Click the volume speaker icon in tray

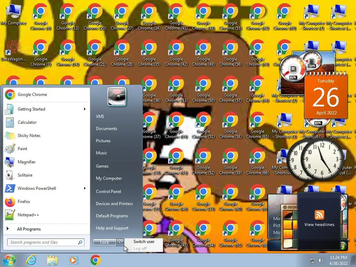point(321,260)
